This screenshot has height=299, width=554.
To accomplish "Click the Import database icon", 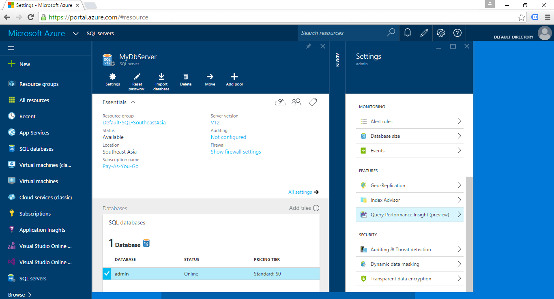I will coord(161,77).
